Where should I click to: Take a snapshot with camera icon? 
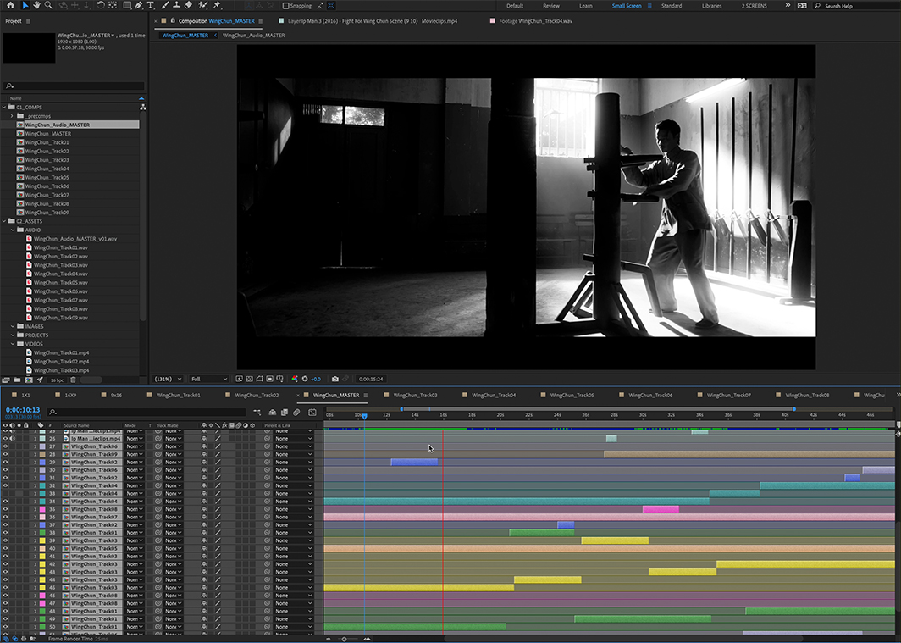click(x=335, y=379)
